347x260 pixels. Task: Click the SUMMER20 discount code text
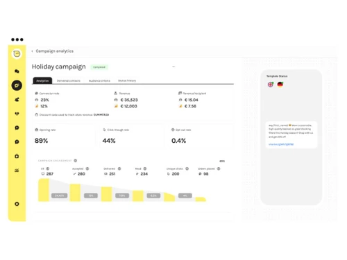tap(101, 114)
